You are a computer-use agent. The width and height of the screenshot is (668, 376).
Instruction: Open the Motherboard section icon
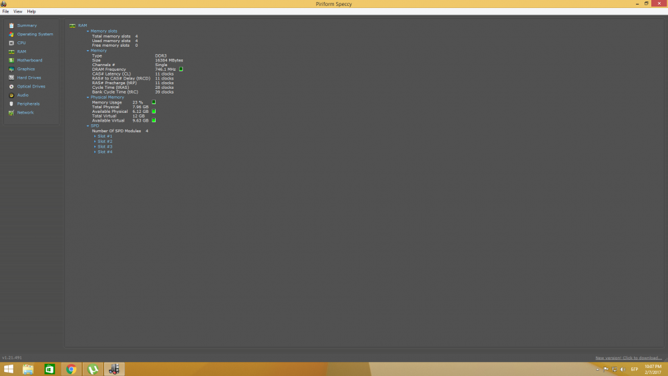coord(11,61)
